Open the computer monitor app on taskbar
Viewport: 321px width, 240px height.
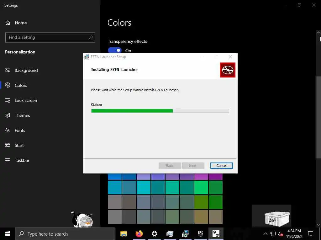tap(170, 234)
